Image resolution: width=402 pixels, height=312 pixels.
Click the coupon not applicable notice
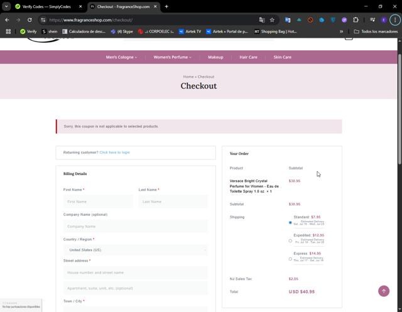[x=199, y=126]
